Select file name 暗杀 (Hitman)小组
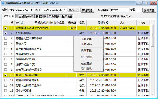Image resolution: width=158 pixels, height=99 pixels. click(x=27, y=75)
